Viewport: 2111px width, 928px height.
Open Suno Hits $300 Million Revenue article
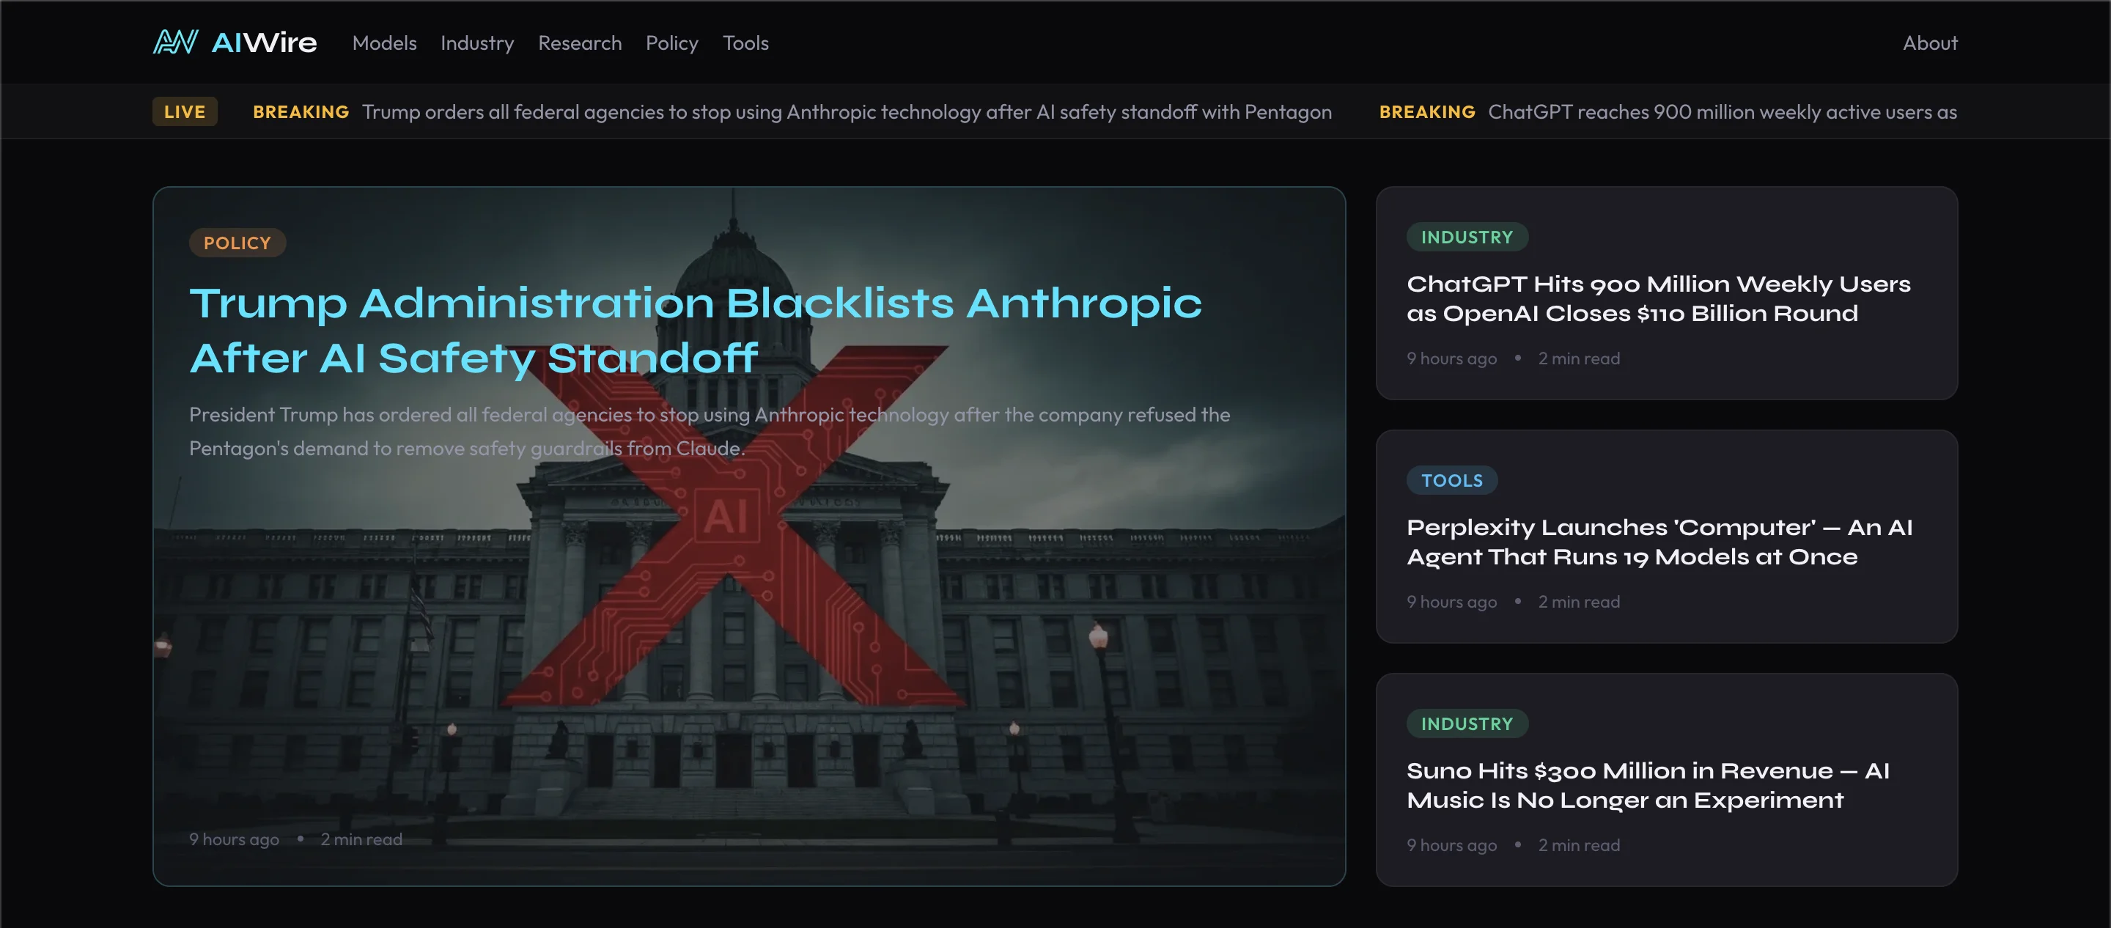(x=1647, y=785)
